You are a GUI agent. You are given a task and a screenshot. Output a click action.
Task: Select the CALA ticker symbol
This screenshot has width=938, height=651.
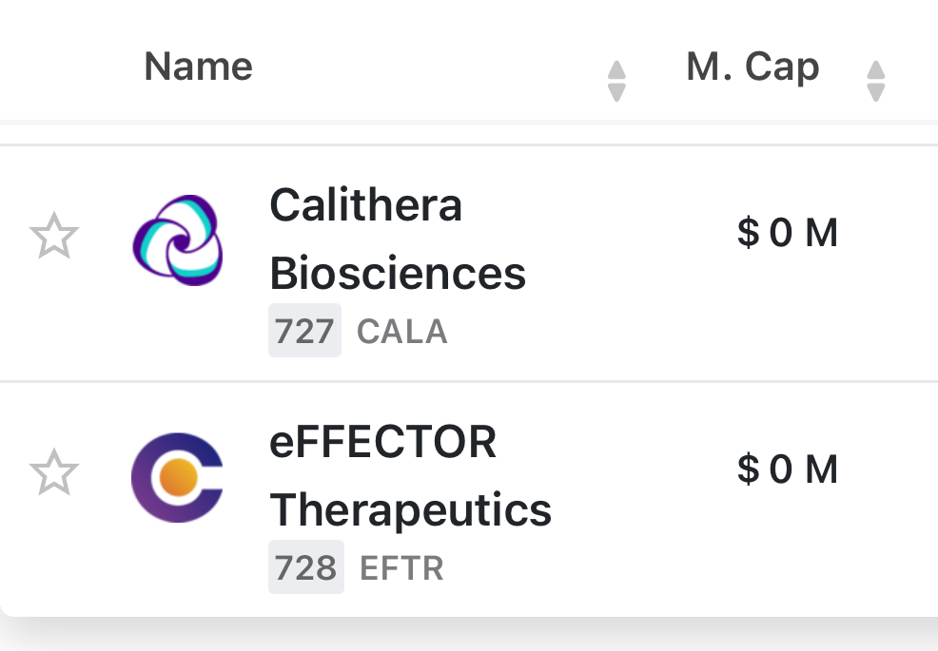(x=401, y=332)
